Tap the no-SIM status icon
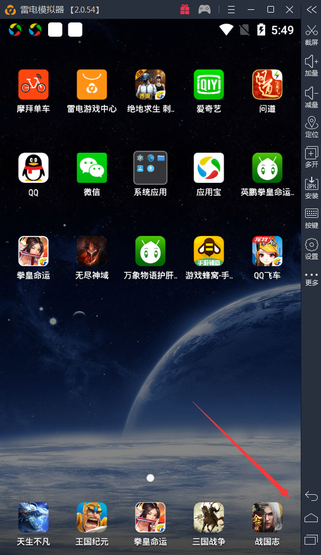This screenshot has height=555, width=321. [x=244, y=30]
